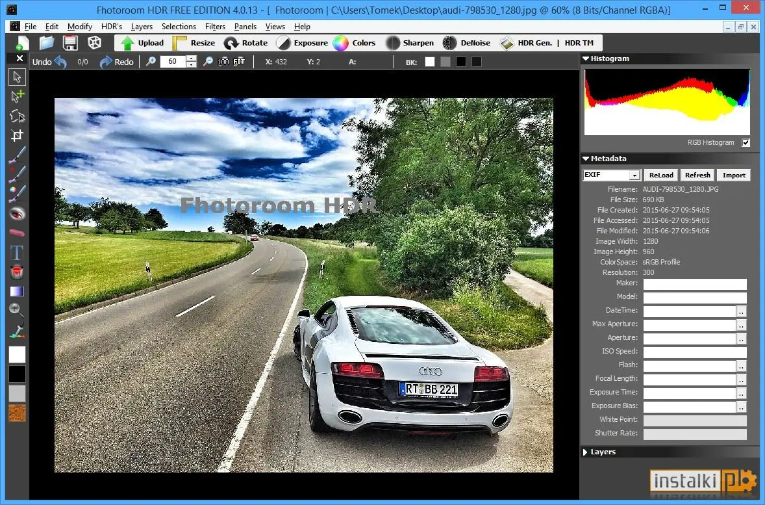
Task: Pick the gray color swatch in sidebar
Action: [x=17, y=394]
